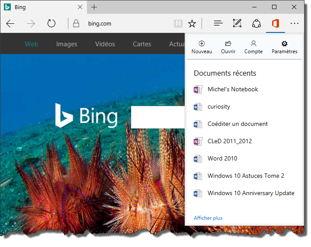Click Nouveau to create a document
The width and height of the screenshot is (311, 247).
click(x=202, y=47)
